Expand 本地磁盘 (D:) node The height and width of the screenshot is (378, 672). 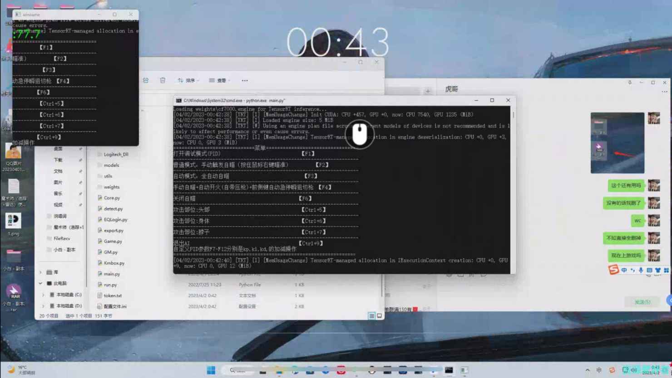tap(44, 306)
